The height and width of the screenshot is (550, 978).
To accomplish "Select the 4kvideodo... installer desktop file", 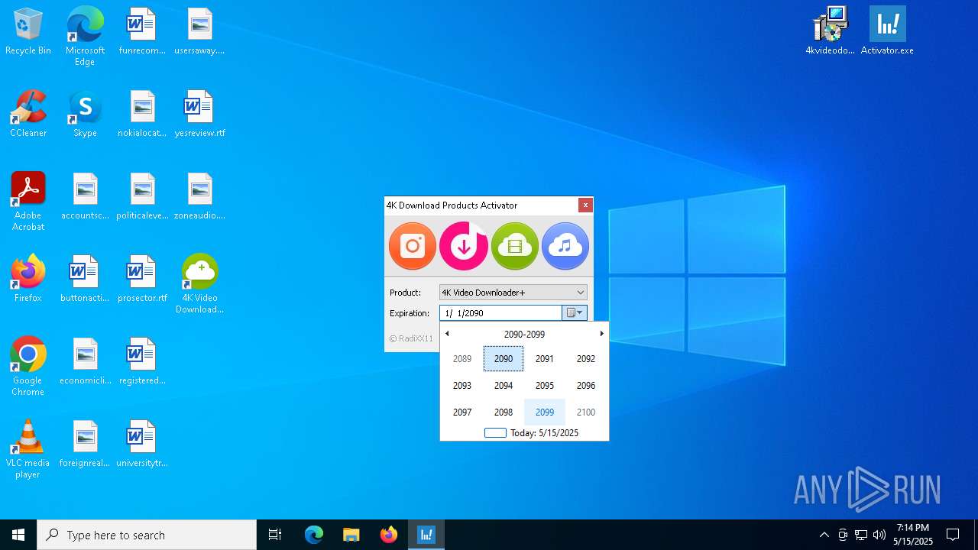I will pyautogui.click(x=831, y=32).
